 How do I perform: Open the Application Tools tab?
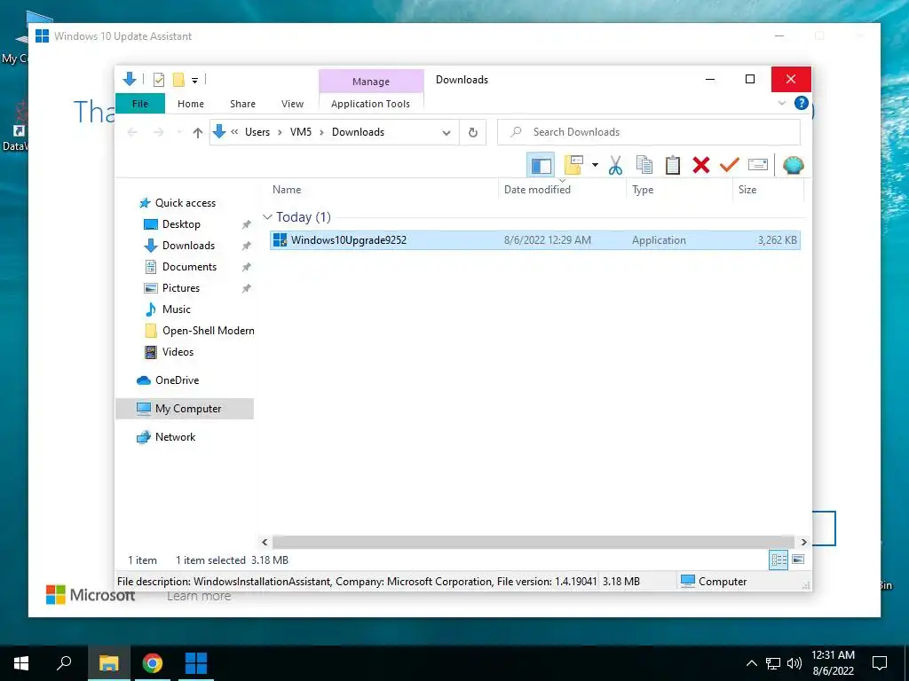[370, 104]
